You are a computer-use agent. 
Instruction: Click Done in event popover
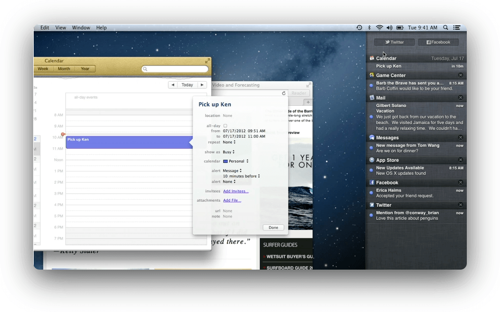pos(273,228)
